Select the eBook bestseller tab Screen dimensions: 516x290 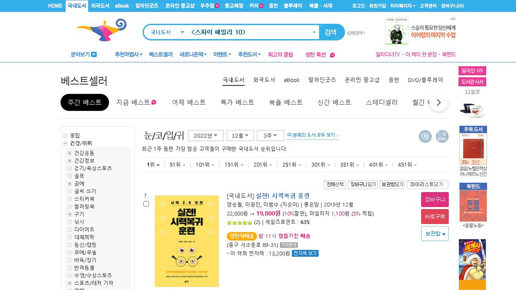point(292,80)
